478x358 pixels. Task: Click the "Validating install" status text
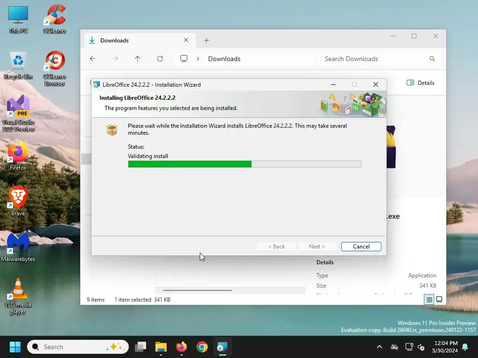pyautogui.click(x=148, y=156)
